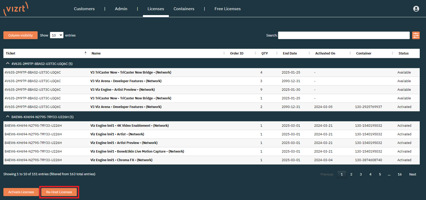Click the Next page link

coord(412,174)
